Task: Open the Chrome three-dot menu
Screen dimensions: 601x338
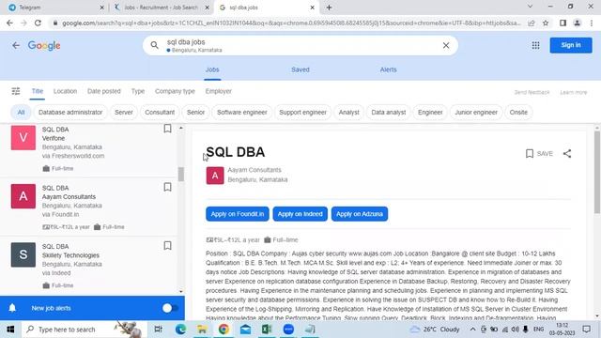Action: tap(592, 23)
